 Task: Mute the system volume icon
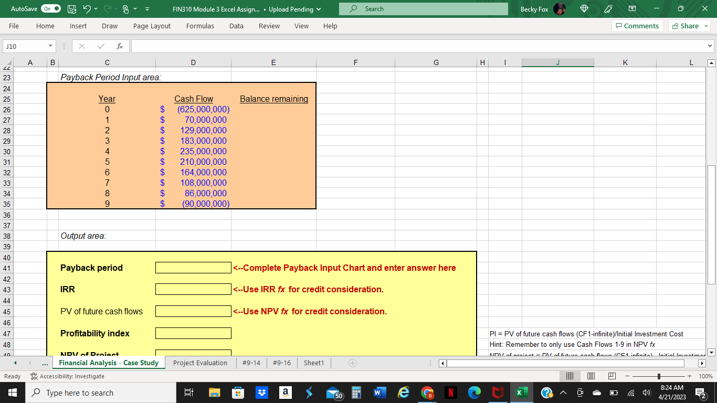(646, 392)
